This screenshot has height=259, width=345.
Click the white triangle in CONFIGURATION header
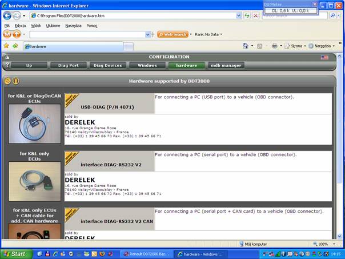7,57
